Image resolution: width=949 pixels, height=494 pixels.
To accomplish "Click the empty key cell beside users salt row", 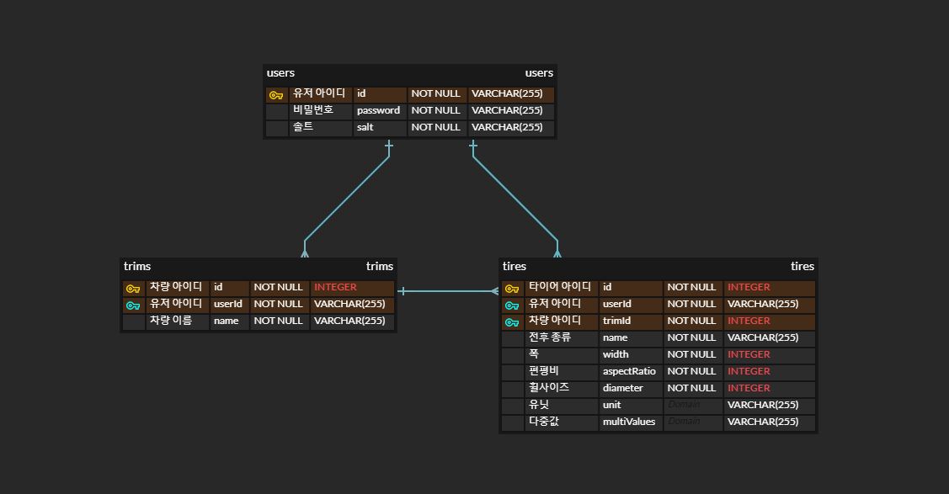I will (x=275, y=127).
